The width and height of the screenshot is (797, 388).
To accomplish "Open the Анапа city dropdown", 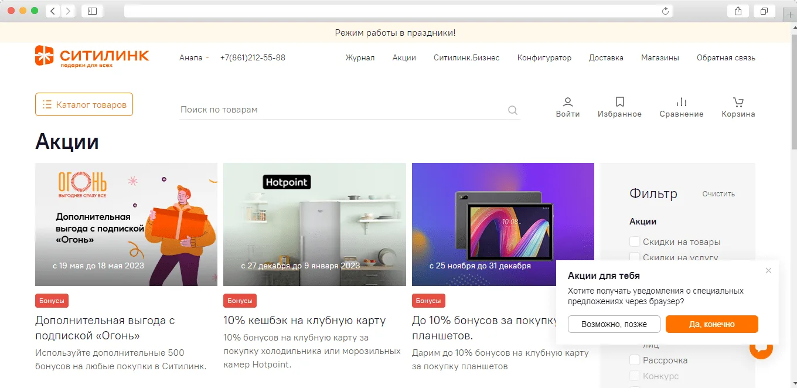I will click(194, 57).
